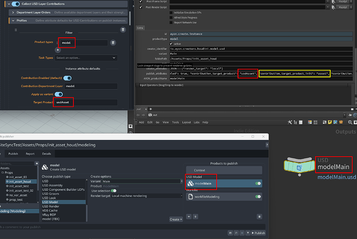This screenshot has width=357, height=239.
Task: Open the find node magnifier
Action: pyautogui.click(x=350, y=123)
